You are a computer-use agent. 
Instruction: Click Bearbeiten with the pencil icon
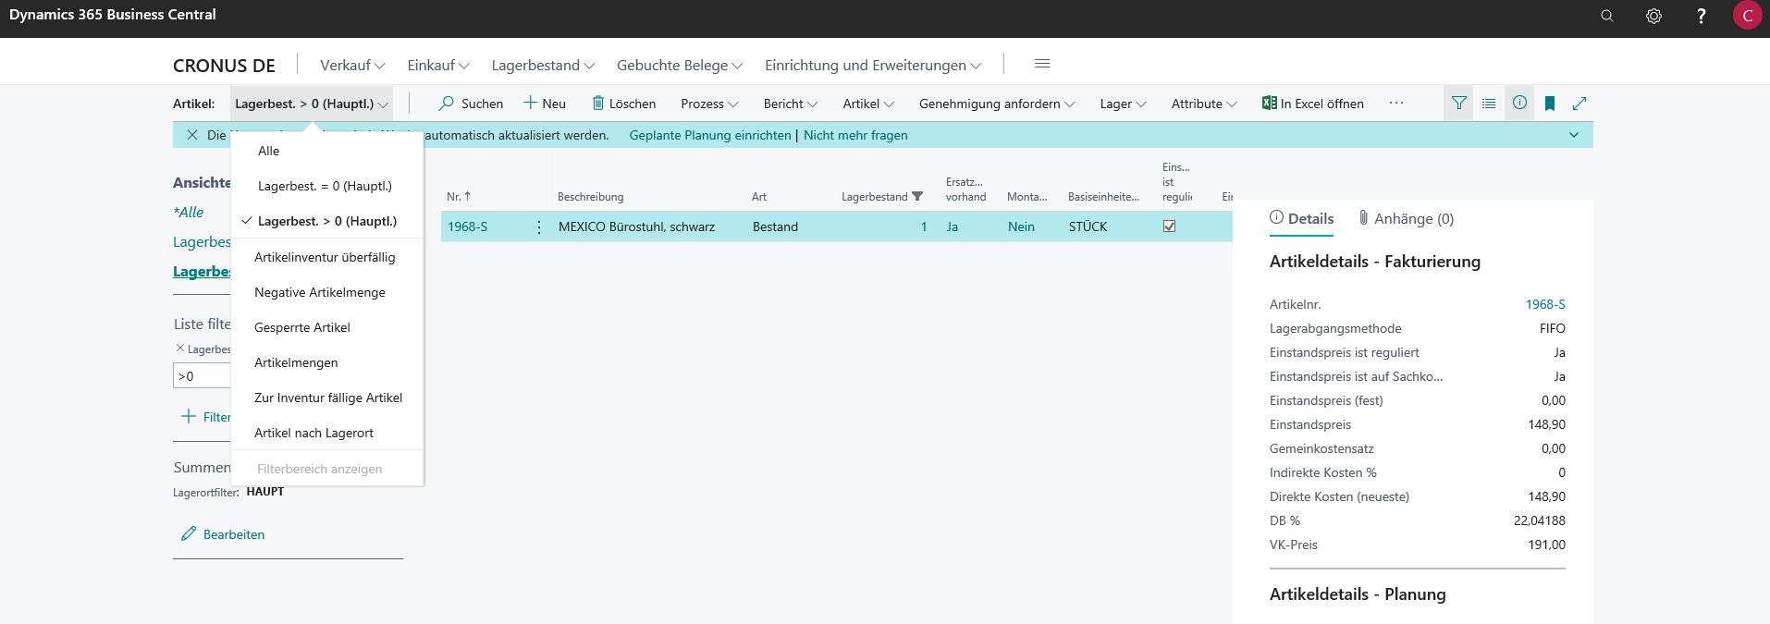223,534
